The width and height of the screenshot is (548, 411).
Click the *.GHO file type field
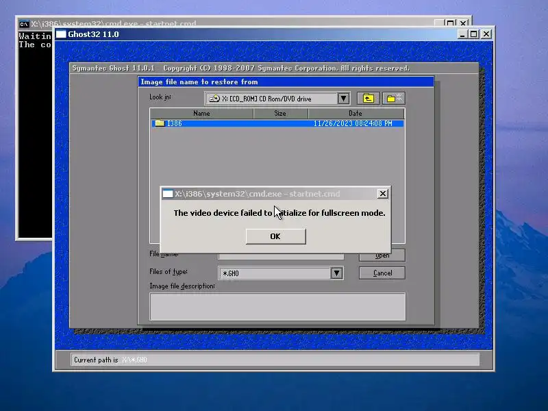275,273
